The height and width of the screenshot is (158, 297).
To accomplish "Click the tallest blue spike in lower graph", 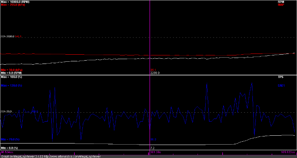I will point(252,84).
